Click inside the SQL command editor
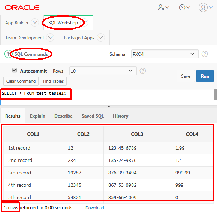The width and height of the screenshot is (217, 213). pyautogui.click(x=107, y=97)
